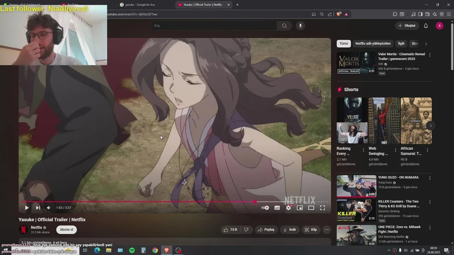
Task: Start voice search with microphone icon
Action: 300,25
